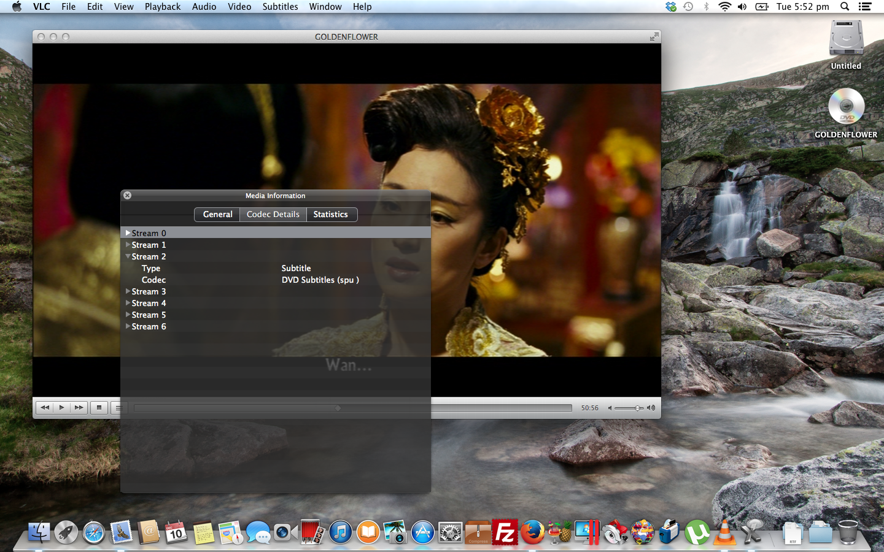Open the File menu
This screenshot has height=552, width=884.
tap(69, 7)
